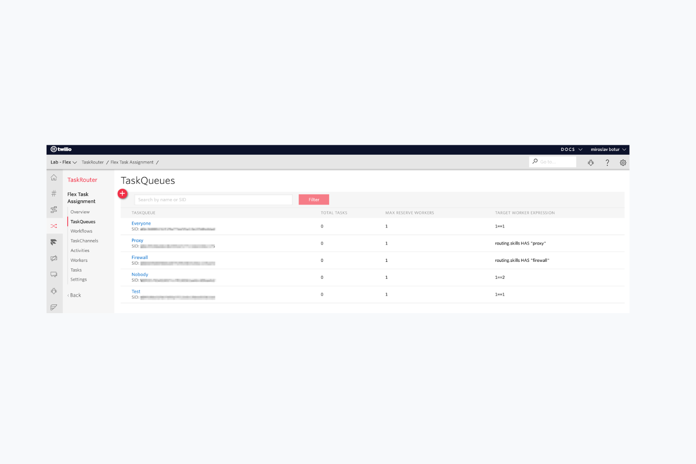Open Workers in sidebar menu

point(79,260)
